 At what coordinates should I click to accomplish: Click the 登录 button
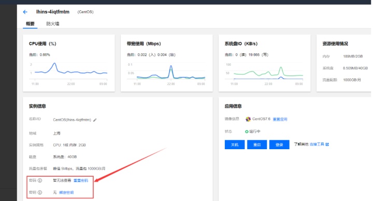279,145
